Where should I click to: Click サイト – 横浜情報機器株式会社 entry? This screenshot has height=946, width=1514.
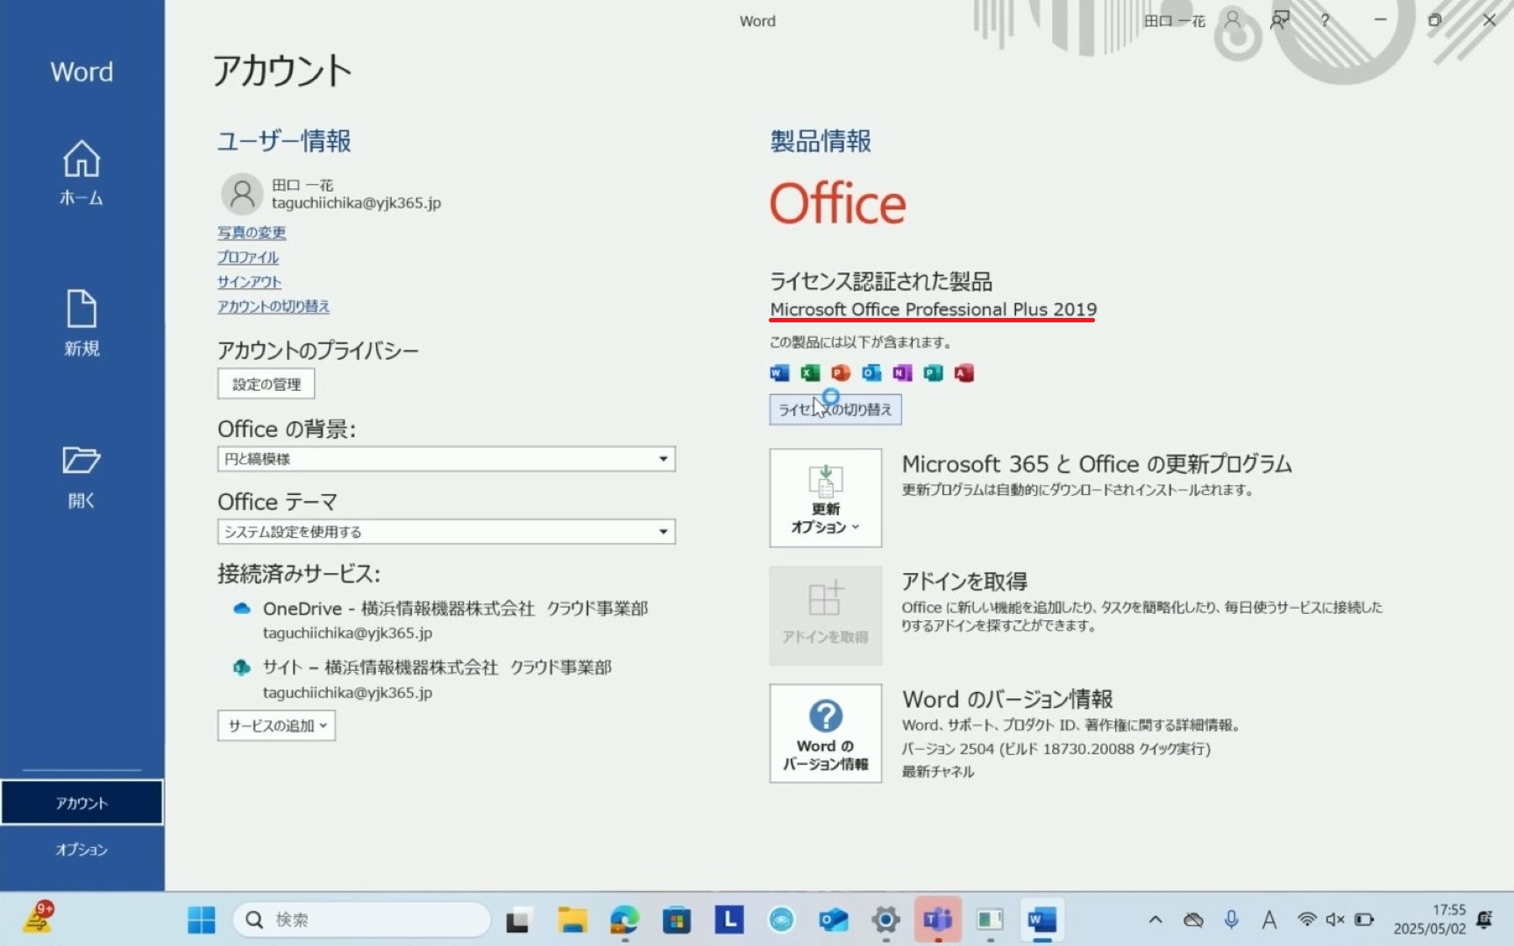[x=437, y=667]
